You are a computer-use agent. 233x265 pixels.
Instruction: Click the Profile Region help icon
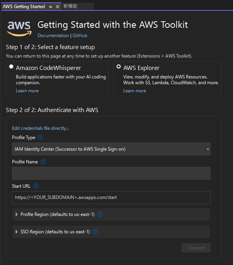100,214
